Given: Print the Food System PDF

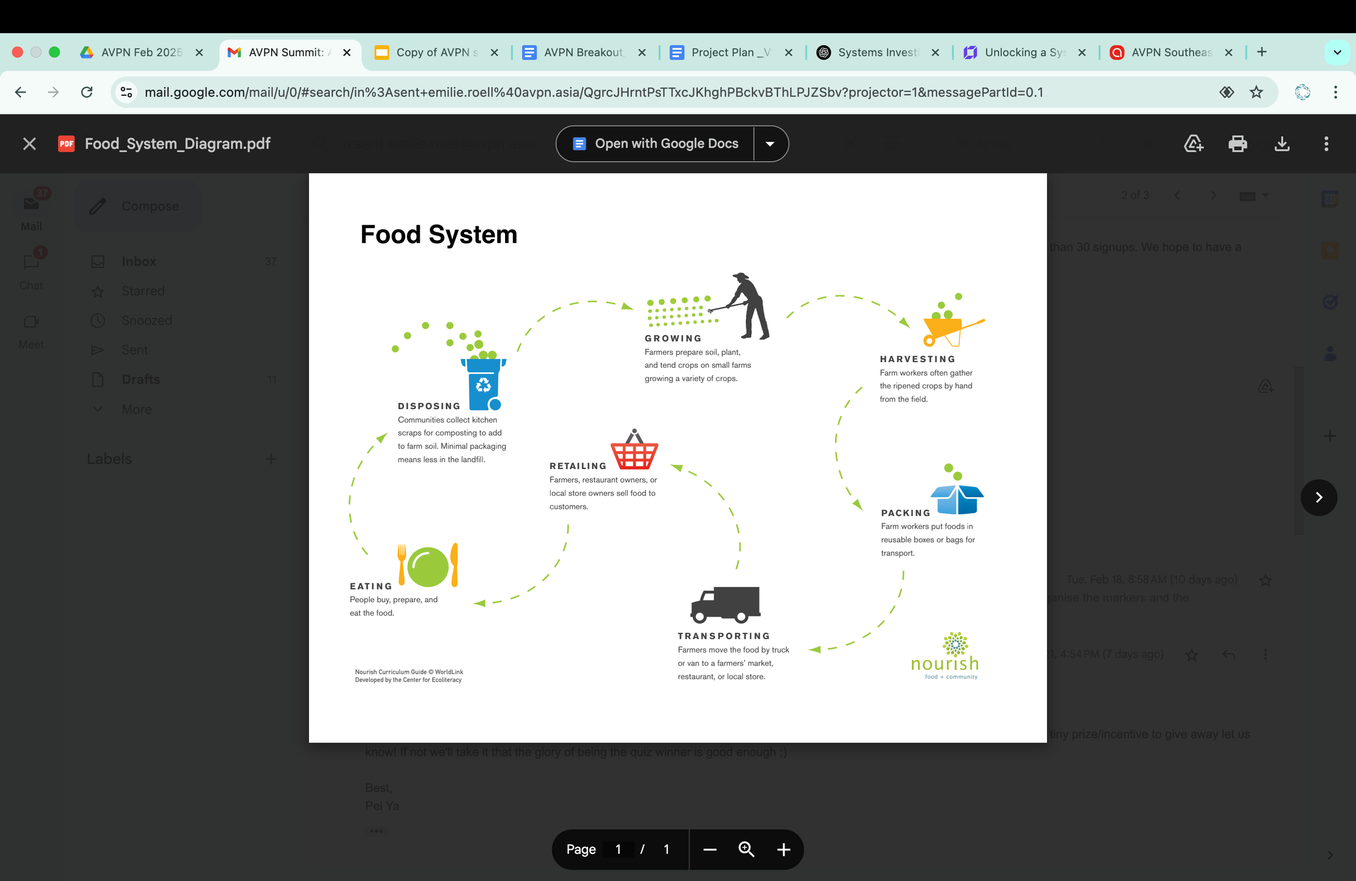Looking at the screenshot, I should [x=1237, y=143].
